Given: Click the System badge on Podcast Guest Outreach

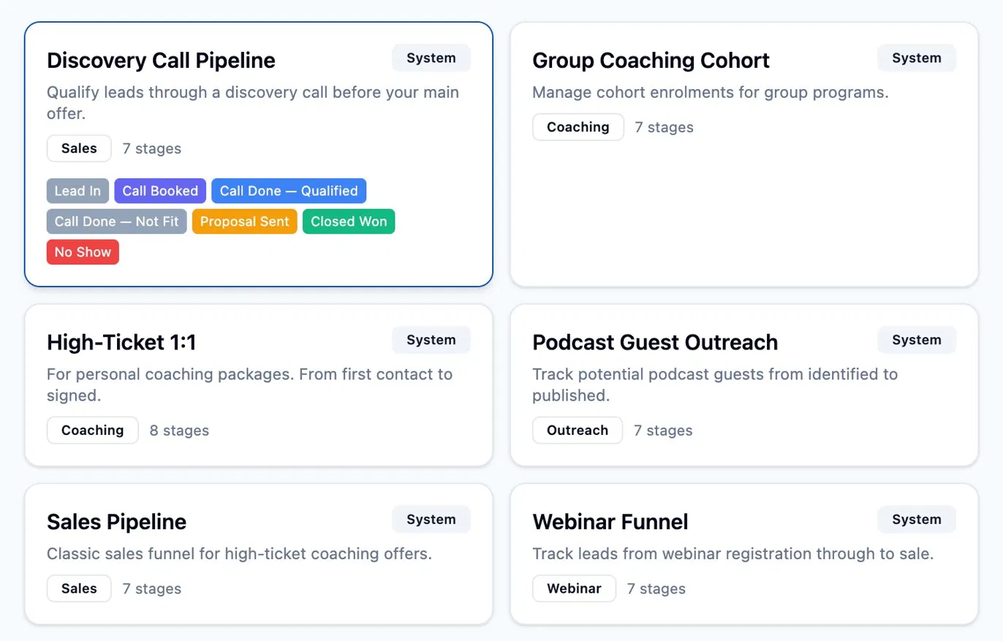Looking at the screenshot, I should 917,340.
